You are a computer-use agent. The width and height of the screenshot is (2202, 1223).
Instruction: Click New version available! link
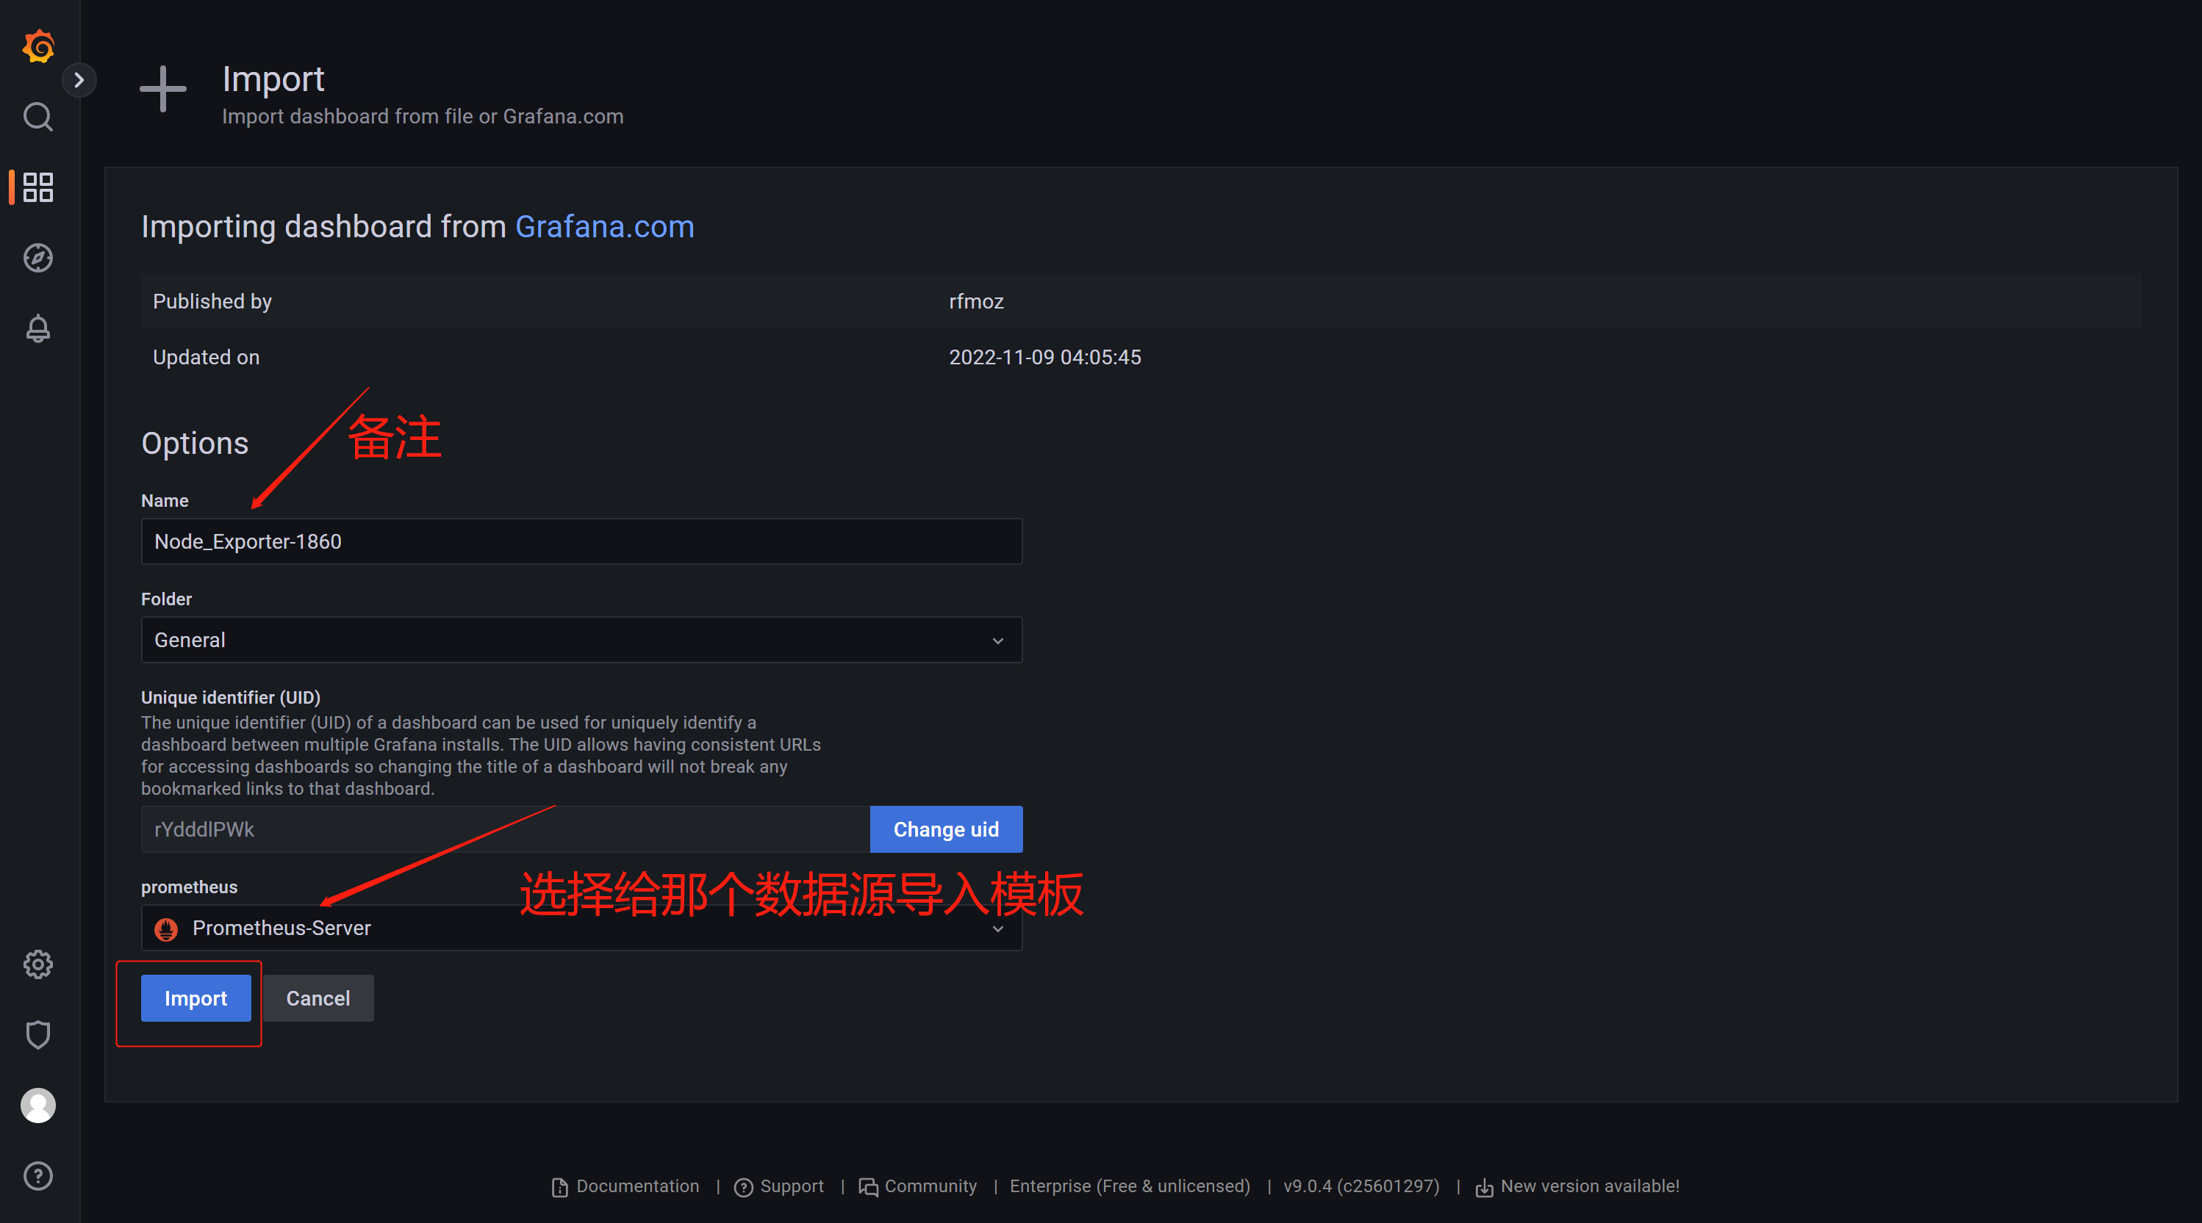[x=1590, y=1186]
